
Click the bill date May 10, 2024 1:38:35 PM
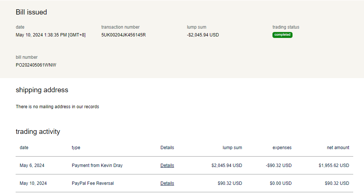pyautogui.click(x=50, y=35)
